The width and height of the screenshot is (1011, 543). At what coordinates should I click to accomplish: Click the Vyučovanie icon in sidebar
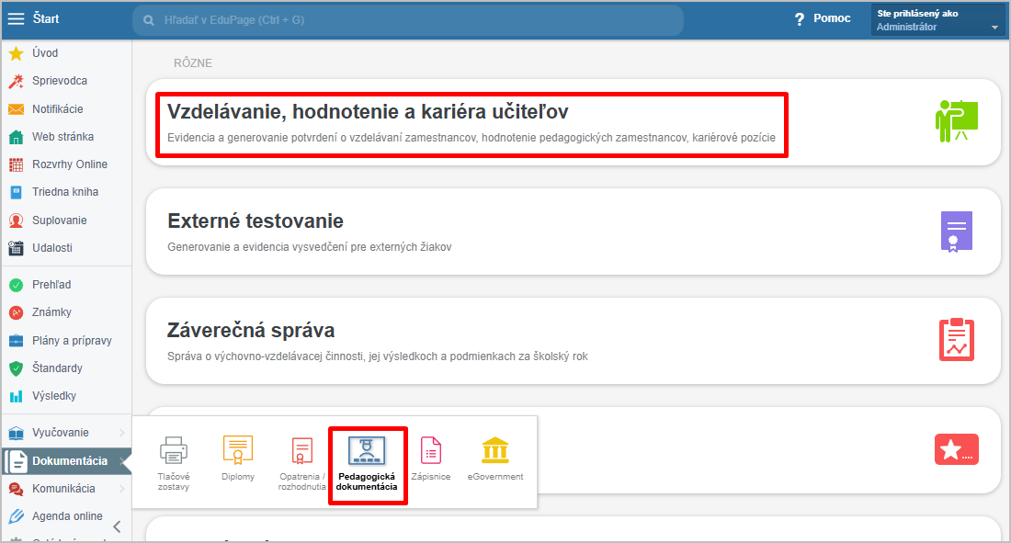(x=17, y=434)
